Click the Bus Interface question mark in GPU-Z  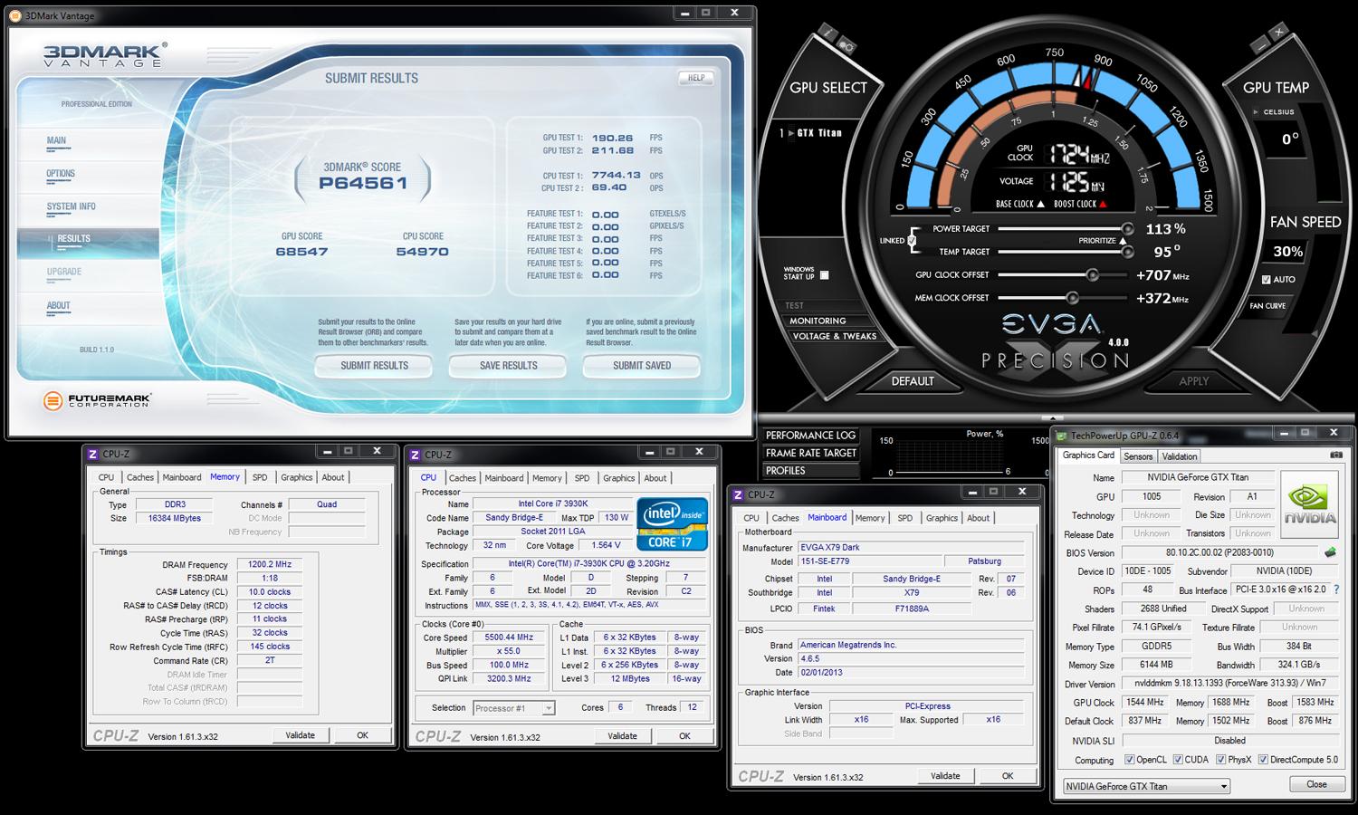pos(1336,590)
